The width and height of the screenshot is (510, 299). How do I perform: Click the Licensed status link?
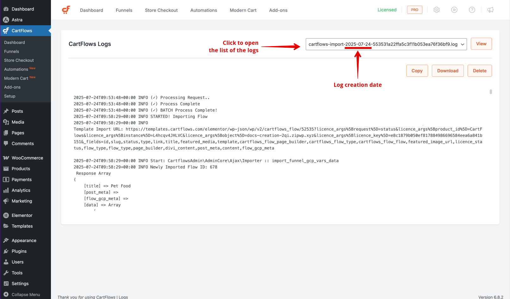(x=387, y=10)
